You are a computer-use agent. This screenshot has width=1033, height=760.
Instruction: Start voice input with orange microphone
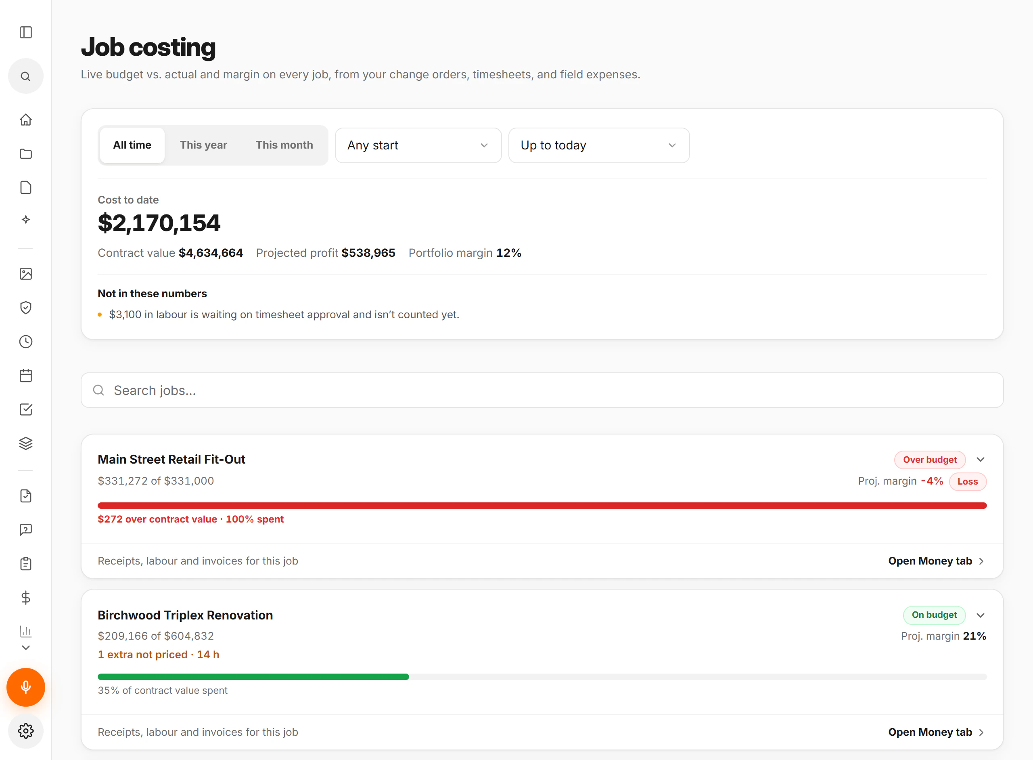coord(26,687)
